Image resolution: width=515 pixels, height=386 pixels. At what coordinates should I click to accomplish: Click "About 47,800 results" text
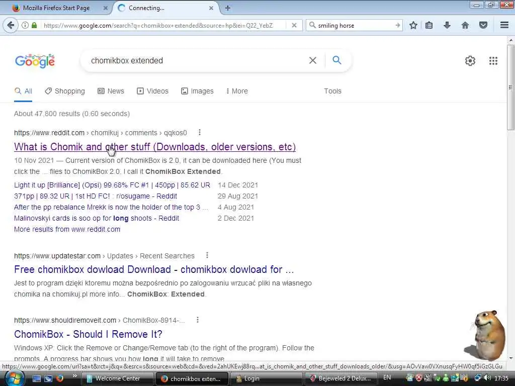[x=47, y=114]
